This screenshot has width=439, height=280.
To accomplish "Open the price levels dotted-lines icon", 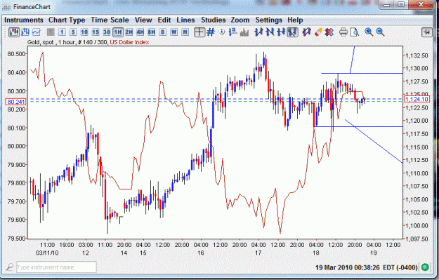I will point(233,32).
